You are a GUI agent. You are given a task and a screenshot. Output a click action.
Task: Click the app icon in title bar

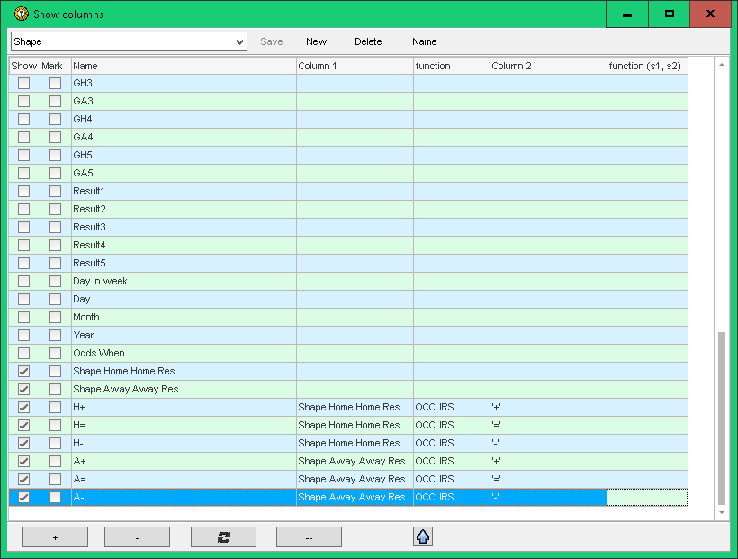click(x=22, y=14)
